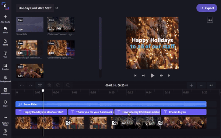The height and width of the screenshot is (138, 221).
Task: Copy the selected clip
Action: (58, 85)
